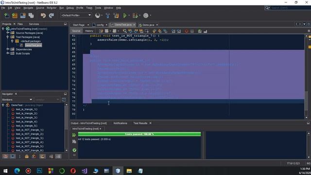Image resolution: width=311 pixels, height=175 pixels.
Task: Click the Rerun failed tests icon
Action: click(x=74, y=141)
